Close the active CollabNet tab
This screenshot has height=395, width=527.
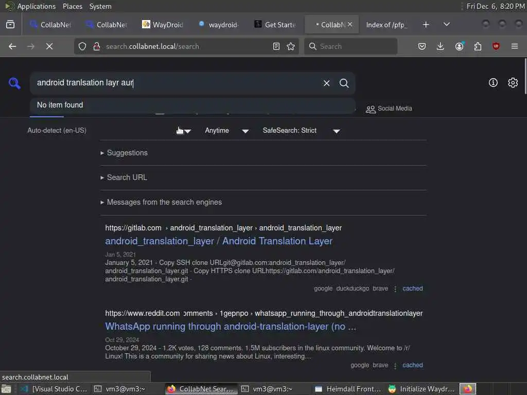(350, 25)
